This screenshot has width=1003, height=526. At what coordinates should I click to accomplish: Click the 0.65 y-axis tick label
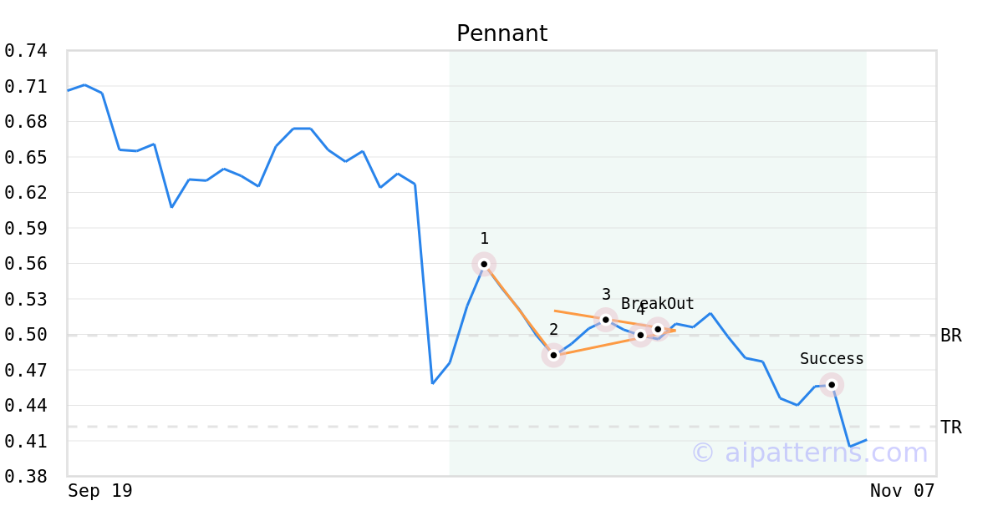point(25,157)
